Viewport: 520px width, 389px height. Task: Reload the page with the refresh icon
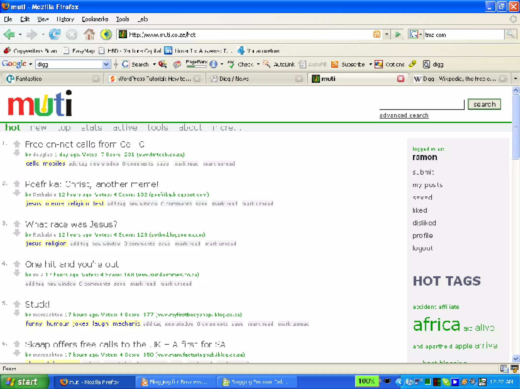coord(55,34)
